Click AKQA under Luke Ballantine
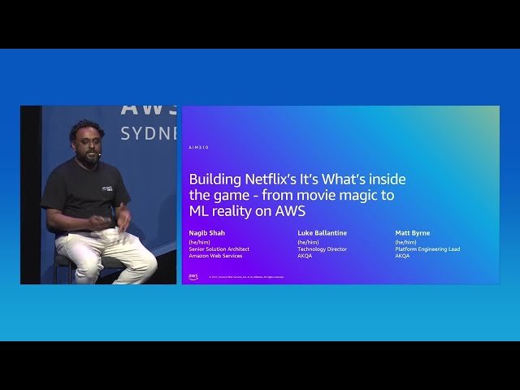This screenshot has width=520, height=390. pyautogui.click(x=305, y=256)
